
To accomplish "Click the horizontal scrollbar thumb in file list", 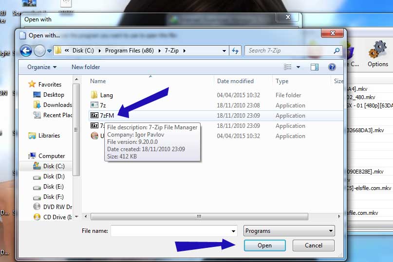I will (x=199, y=216).
